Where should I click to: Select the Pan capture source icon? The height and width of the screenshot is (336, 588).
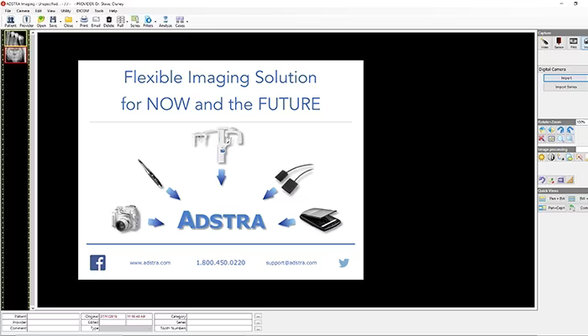(574, 43)
